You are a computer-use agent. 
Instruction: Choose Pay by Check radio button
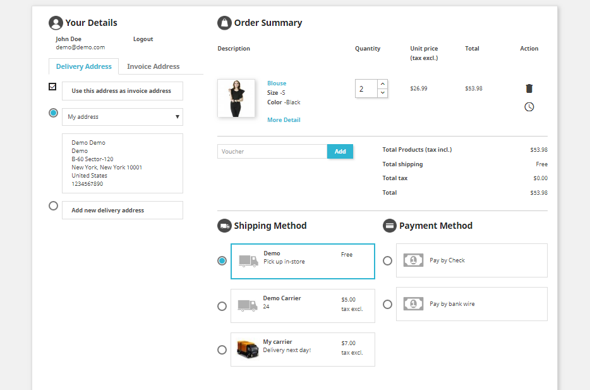tap(388, 260)
